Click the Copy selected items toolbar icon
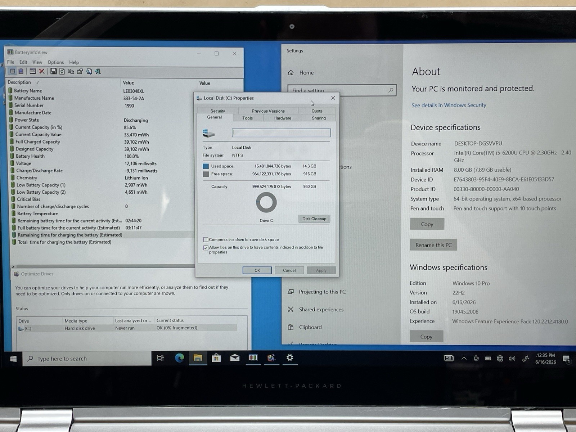Screen dimensions: 576x432 coord(71,72)
